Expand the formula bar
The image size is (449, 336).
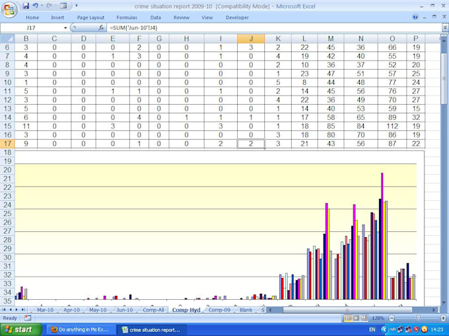(x=445, y=28)
